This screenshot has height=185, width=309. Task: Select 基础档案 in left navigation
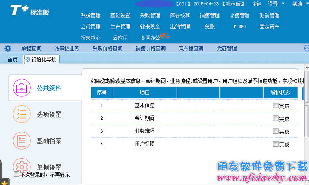point(49,141)
